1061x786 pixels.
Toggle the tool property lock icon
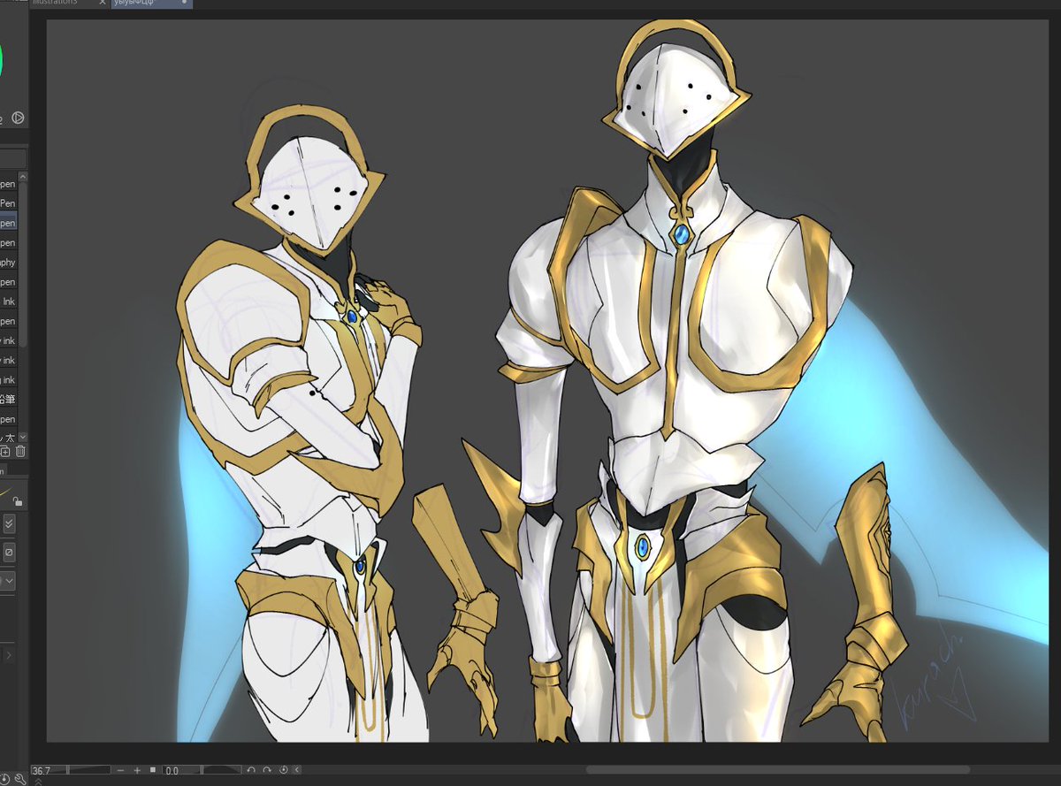coord(19,500)
